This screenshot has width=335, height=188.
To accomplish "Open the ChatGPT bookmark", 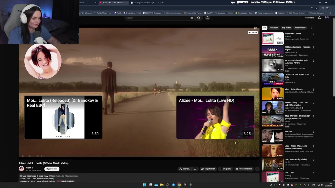I will pos(208,13).
